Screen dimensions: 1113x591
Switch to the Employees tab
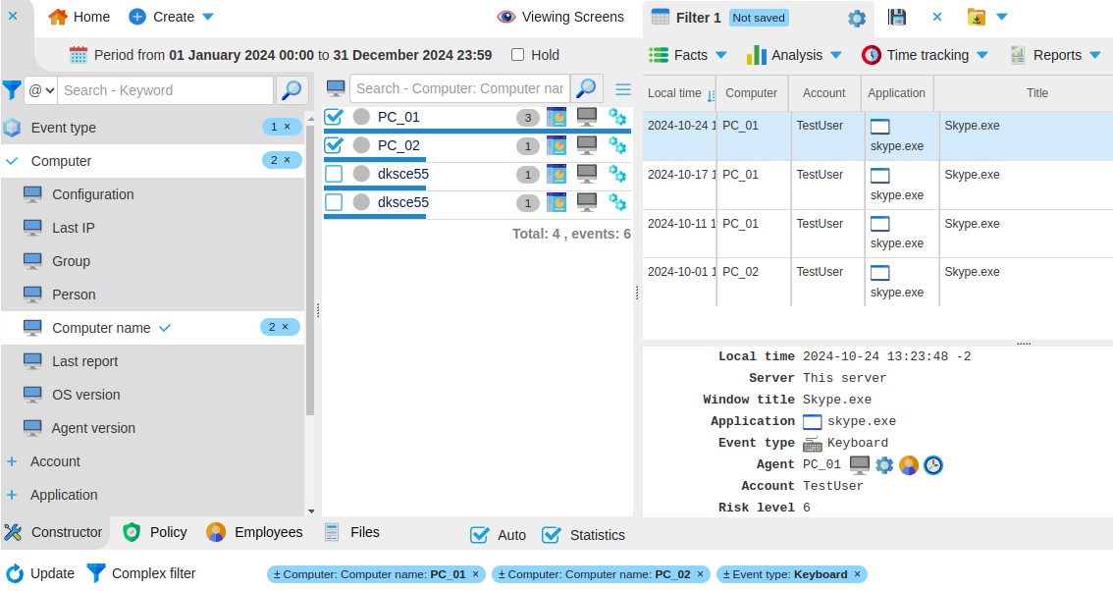pos(254,532)
